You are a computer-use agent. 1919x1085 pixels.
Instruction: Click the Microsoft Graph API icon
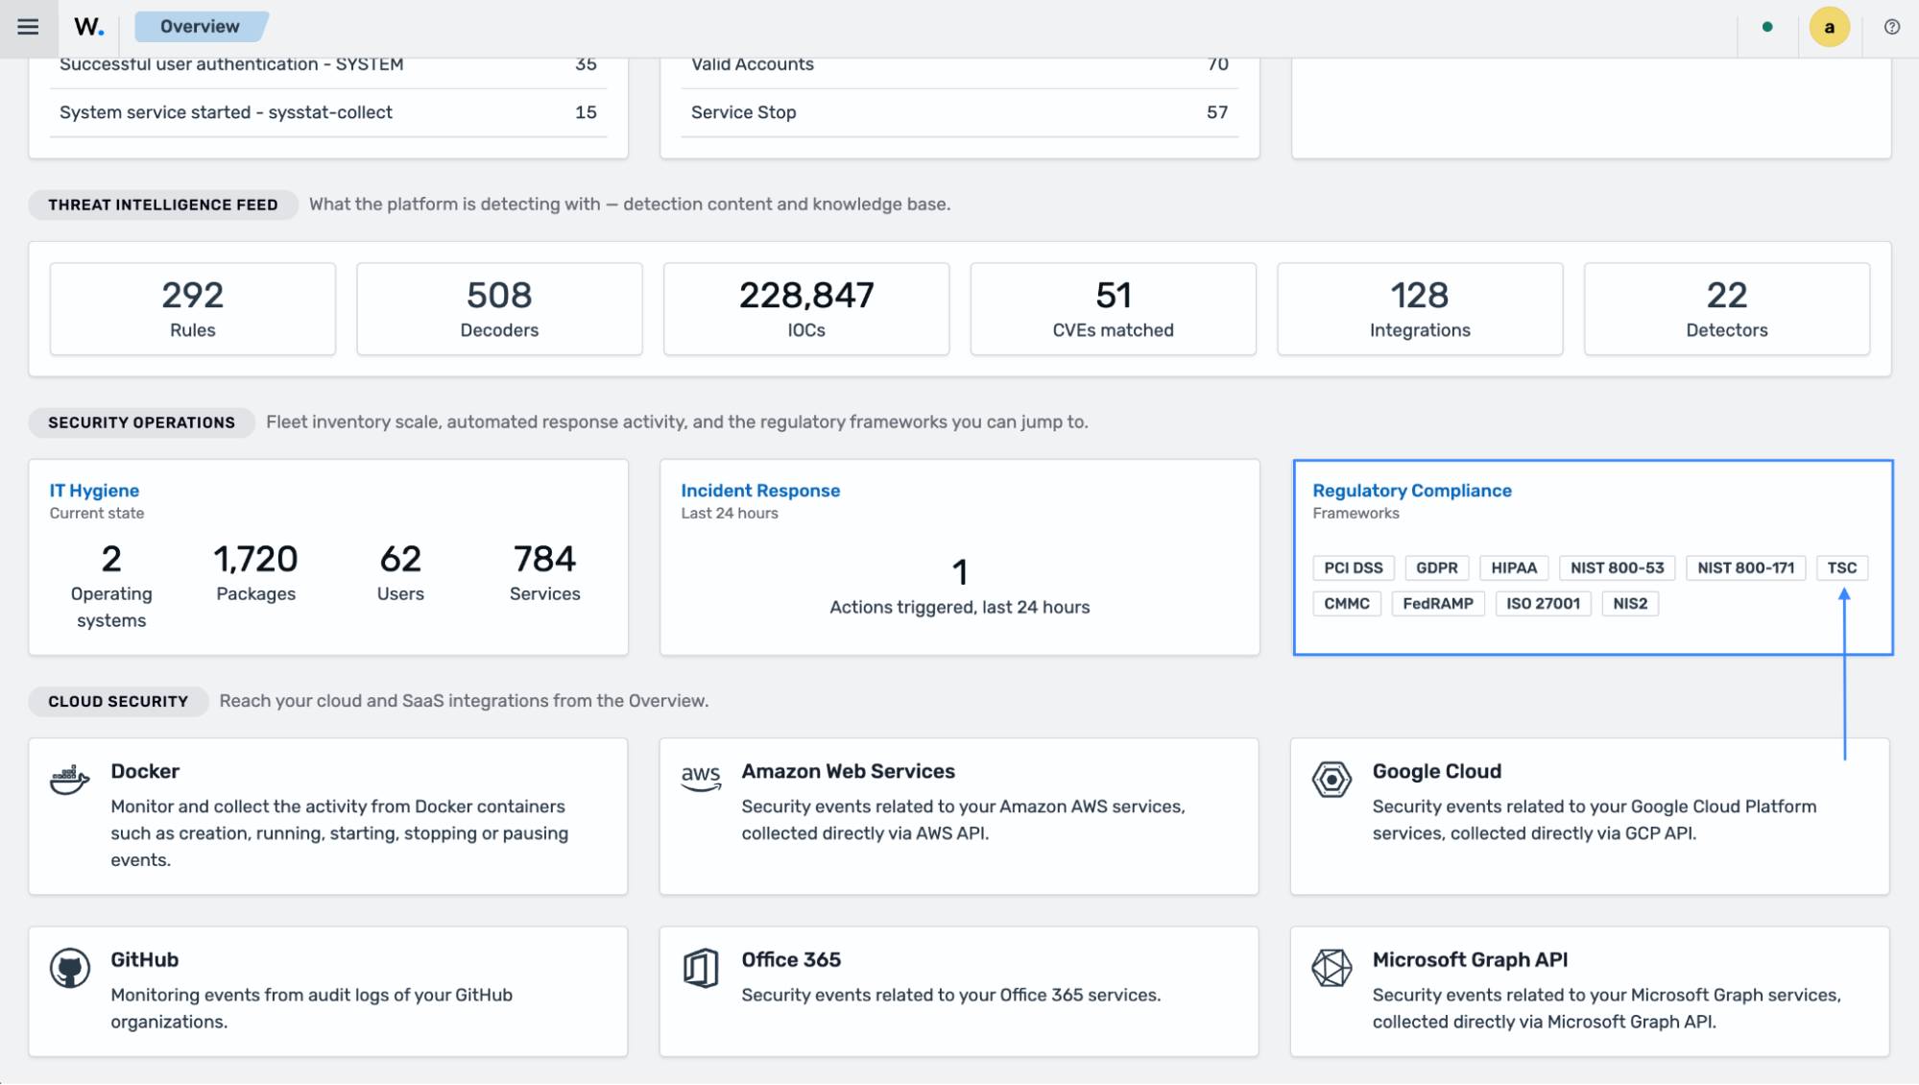click(1331, 968)
